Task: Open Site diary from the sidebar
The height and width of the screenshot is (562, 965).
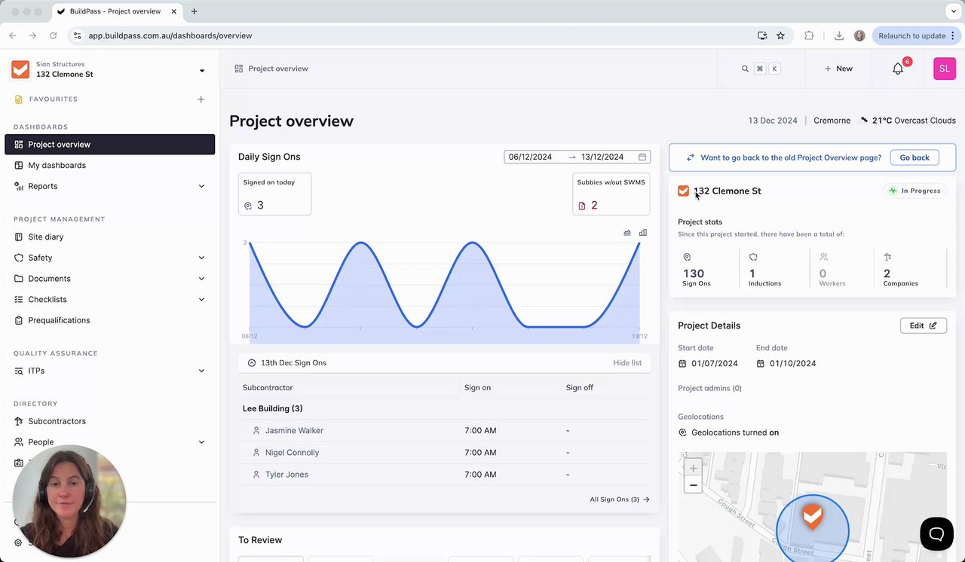Action: click(x=46, y=237)
